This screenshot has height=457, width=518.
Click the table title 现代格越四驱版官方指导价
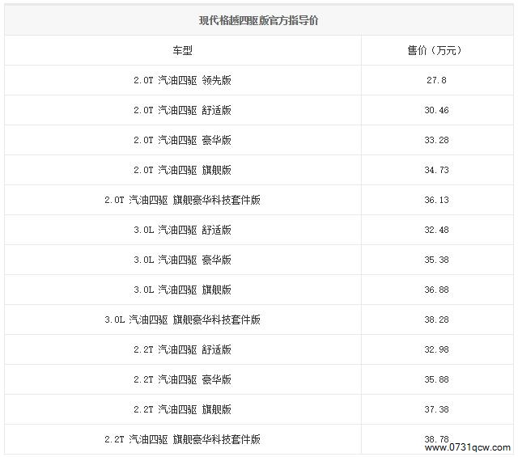(258, 20)
